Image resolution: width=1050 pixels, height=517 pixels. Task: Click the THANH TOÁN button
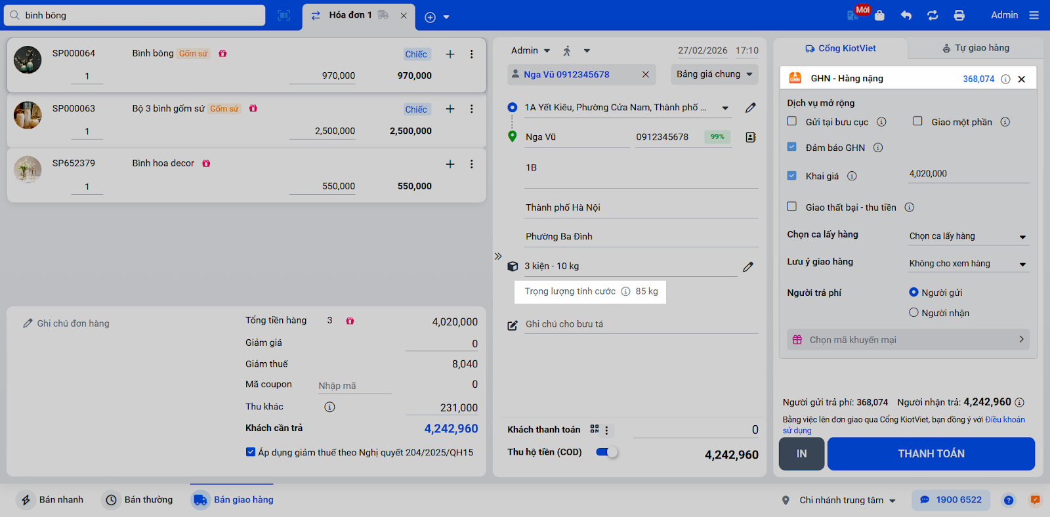931,454
